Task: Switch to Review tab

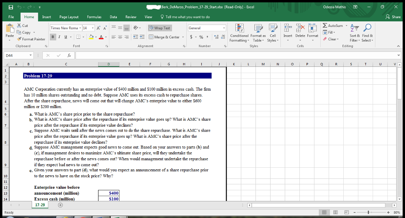Action: click(131, 17)
